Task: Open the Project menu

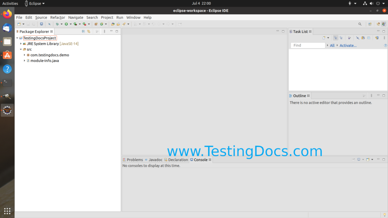Action: click(x=107, y=17)
